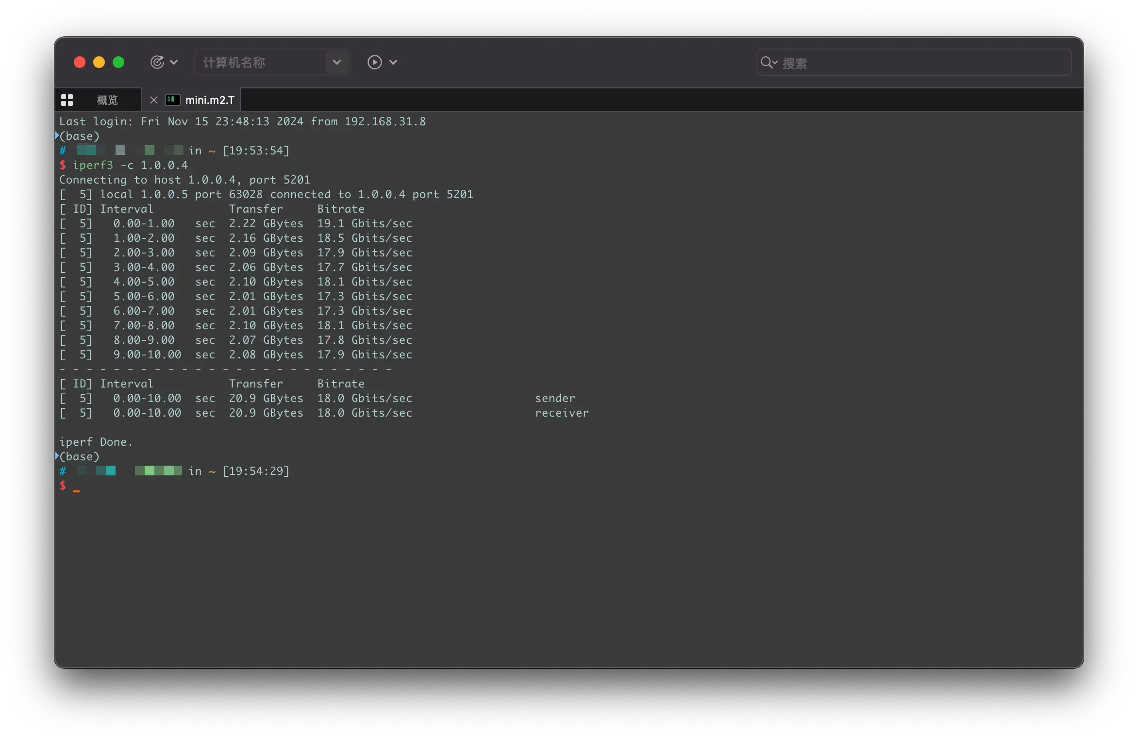This screenshot has width=1138, height=740.
Task: Switch to the 概览 tab
Action: point(107,100)
